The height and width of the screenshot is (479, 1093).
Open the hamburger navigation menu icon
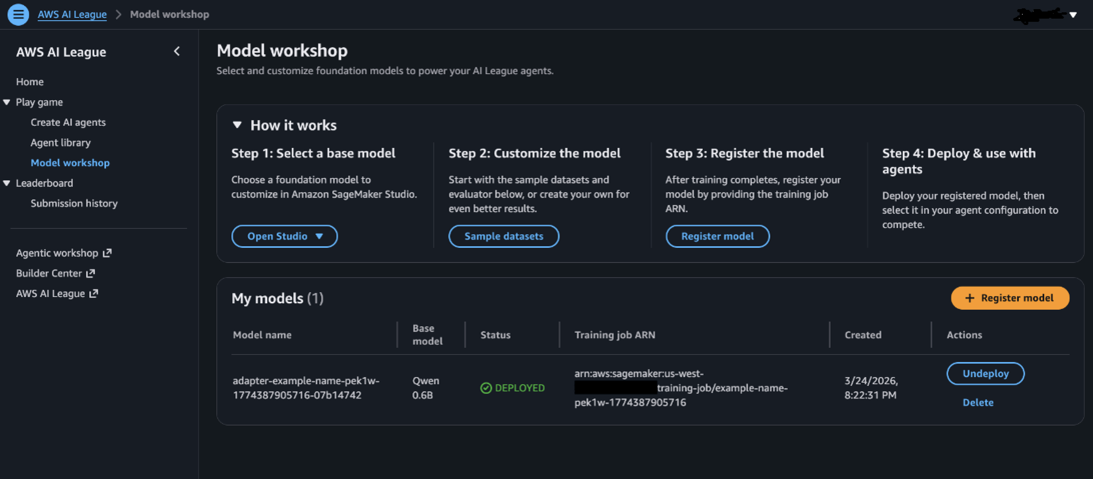coord(18,14)
